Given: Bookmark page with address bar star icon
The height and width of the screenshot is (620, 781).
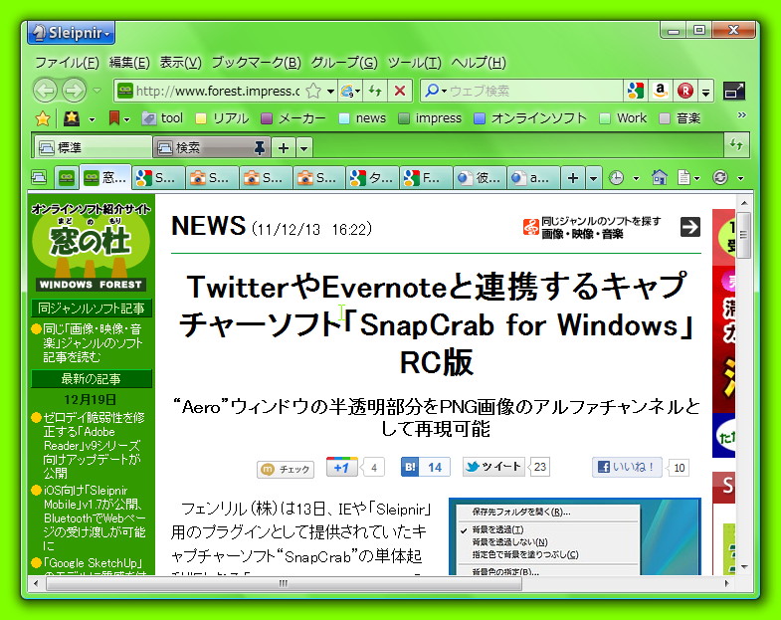Looking at the screenshot, I should coord(313,91).
